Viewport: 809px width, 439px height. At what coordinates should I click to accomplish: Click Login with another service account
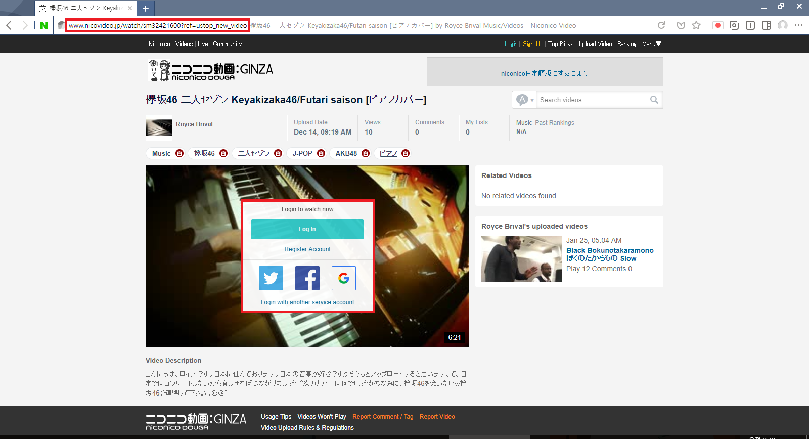(x=307, y=302)
